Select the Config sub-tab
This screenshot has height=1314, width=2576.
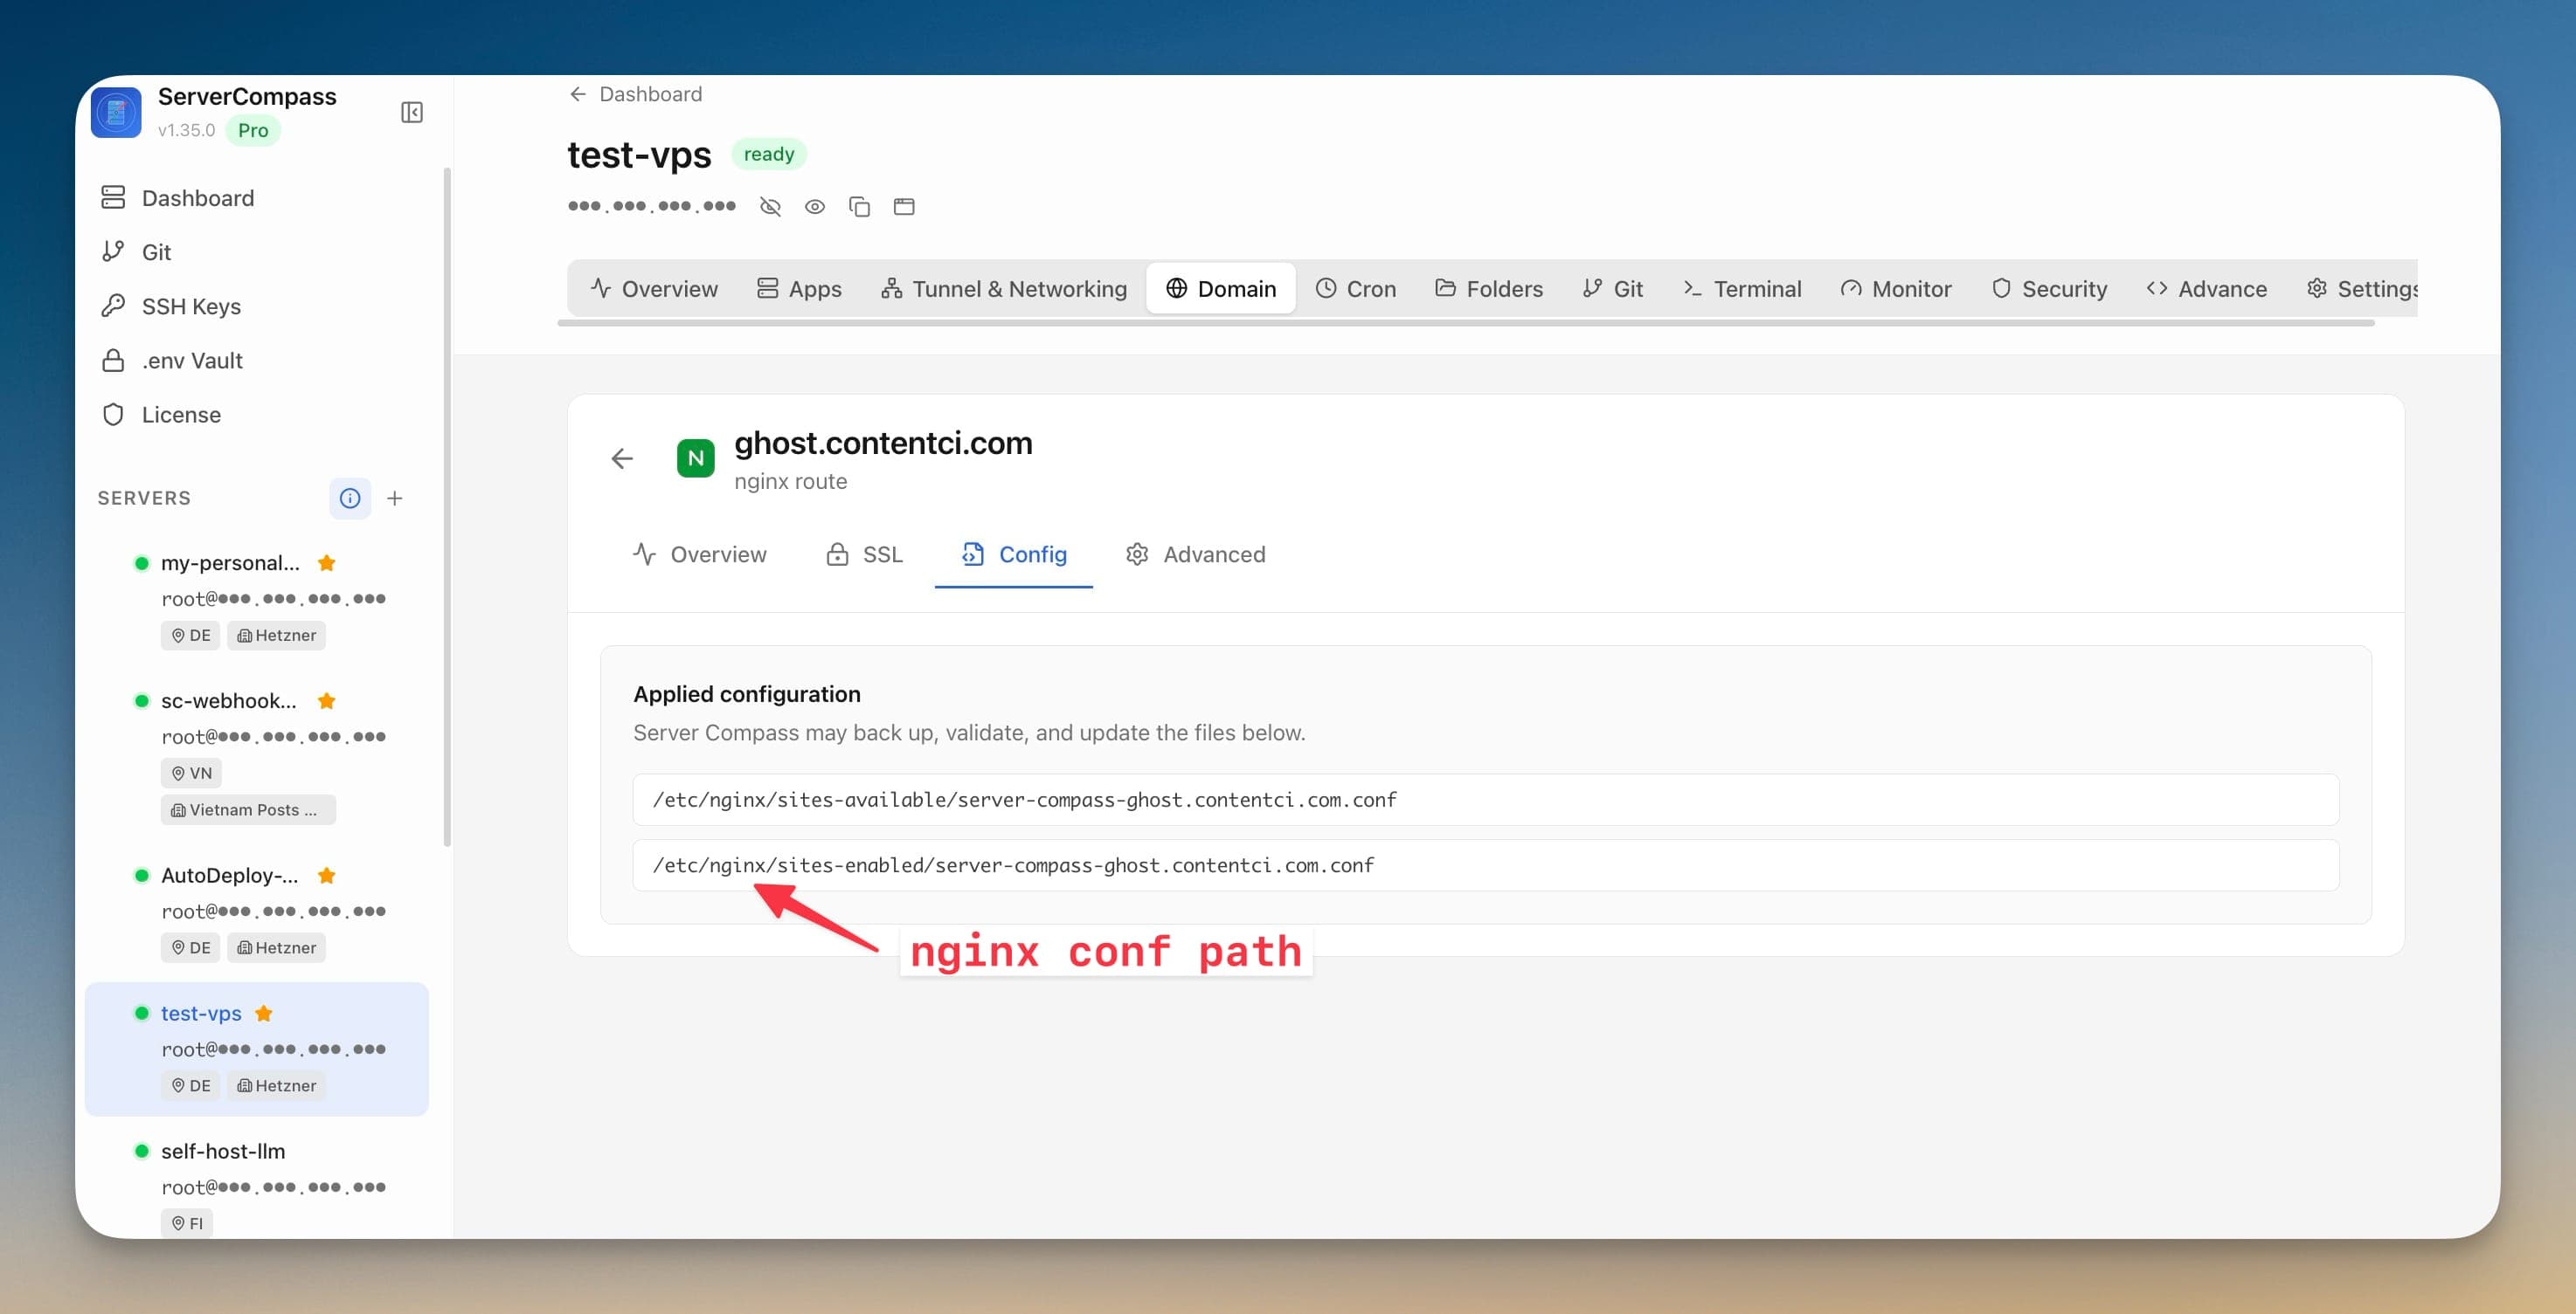pyautogui.click(x=1014, y=554)
